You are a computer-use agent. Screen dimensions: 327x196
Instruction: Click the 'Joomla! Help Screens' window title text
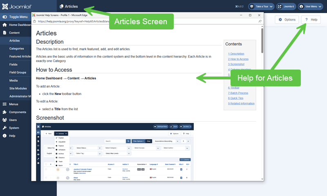(x=62, y=15)
